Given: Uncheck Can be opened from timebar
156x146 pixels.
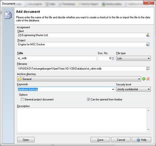Looking at the screenshot, I should pyautogui.click(x=88, y=99).
